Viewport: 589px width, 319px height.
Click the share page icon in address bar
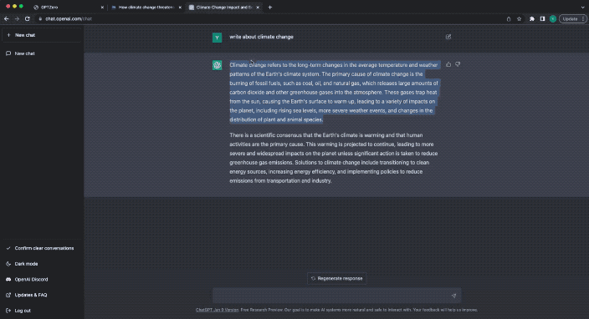pyautogui.click(x=509, y=18)
